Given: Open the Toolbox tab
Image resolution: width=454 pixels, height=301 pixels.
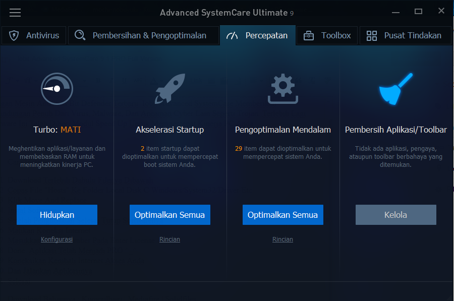Looking at the screenshot, I should [327, 35].
